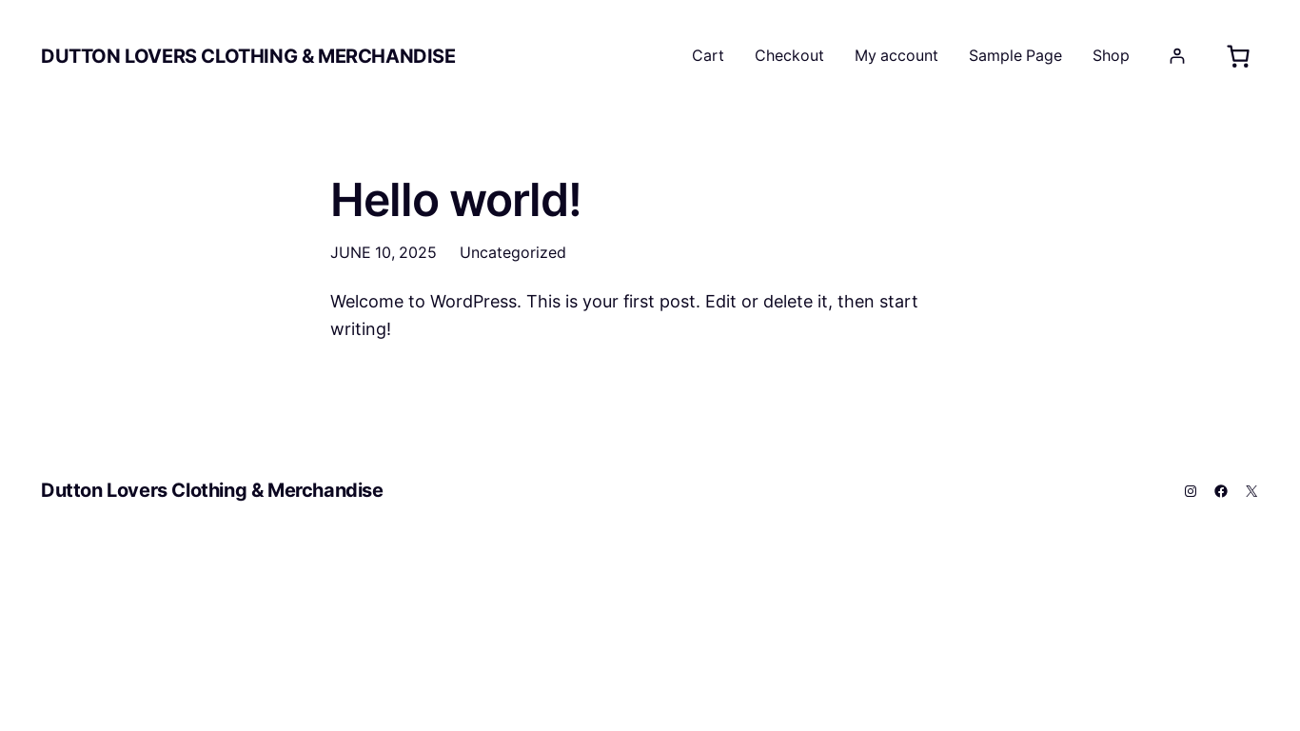Navigate to the Shop page
1300x731 pixels.
(1111, 56)
